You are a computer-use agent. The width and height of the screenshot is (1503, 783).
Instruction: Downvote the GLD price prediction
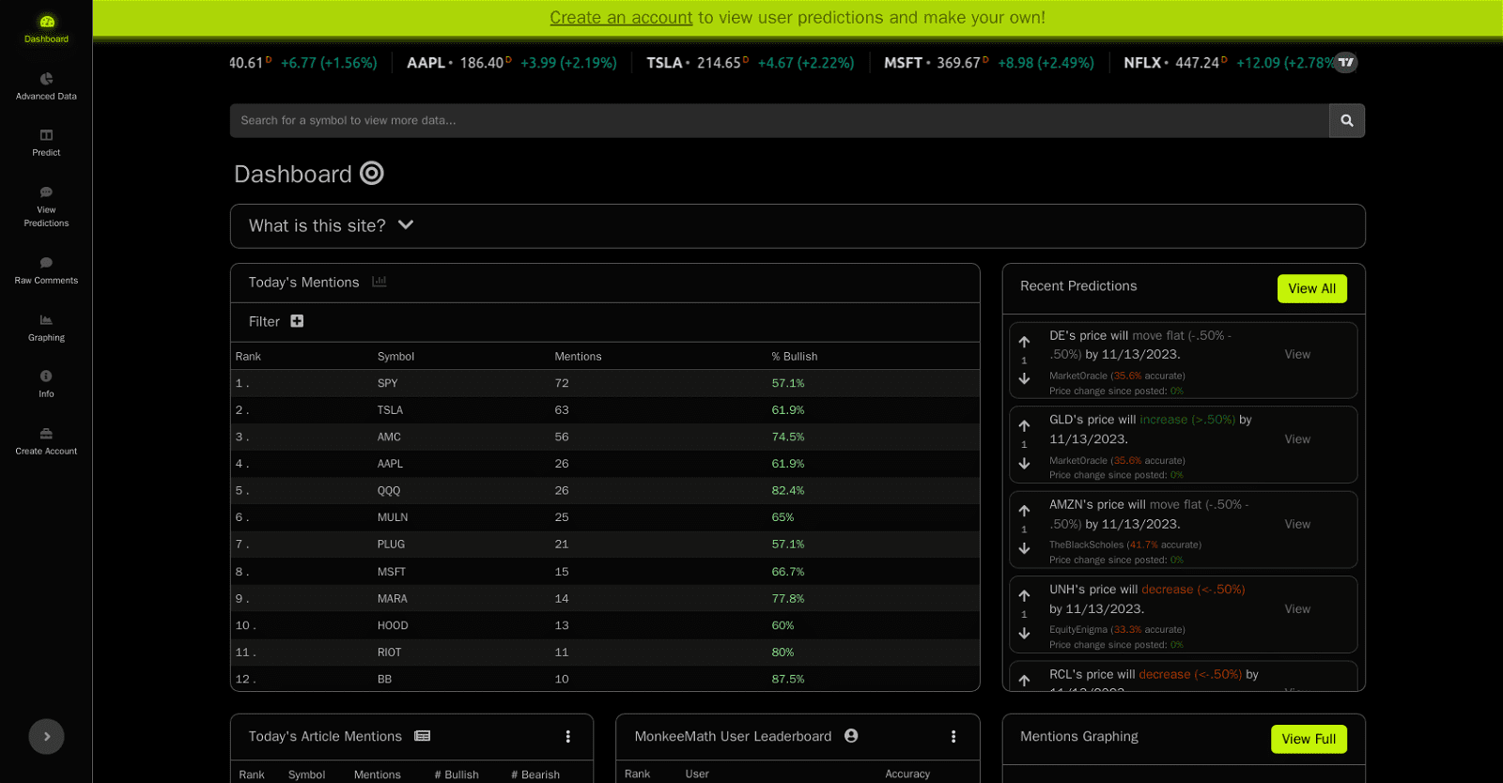(x=1024, y=464)
